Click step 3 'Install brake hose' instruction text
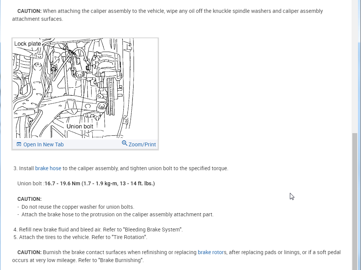 (121, 168)
